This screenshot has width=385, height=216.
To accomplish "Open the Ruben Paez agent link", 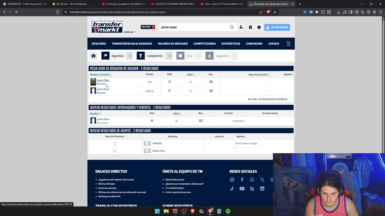I will click(159, 151).
